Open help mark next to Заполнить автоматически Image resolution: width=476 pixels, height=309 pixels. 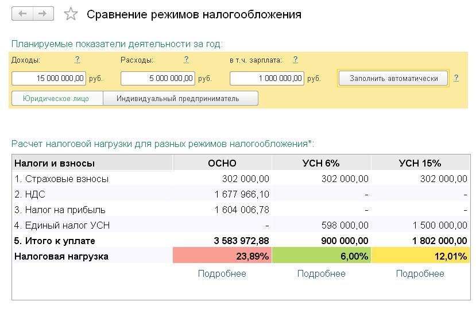(456, 78)
